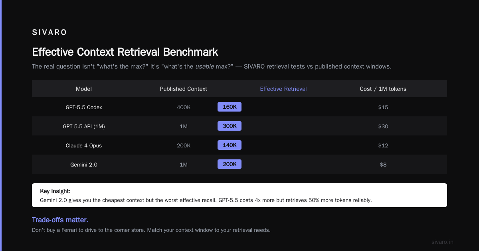The width and height of the screenshot is (479, 251).
Task: Click GPT-5.5 API's 1M published context
Action: point(184,126)
